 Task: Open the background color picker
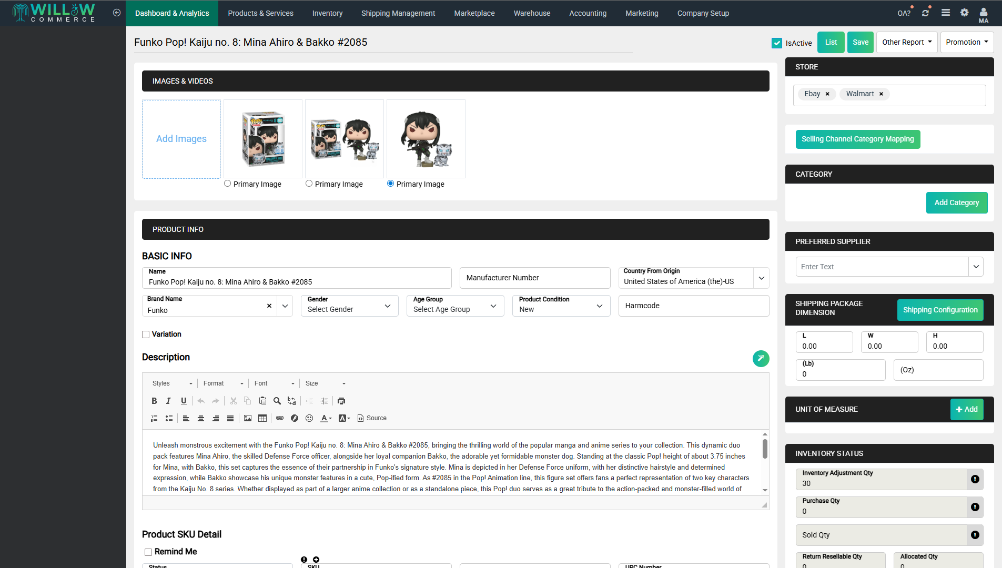[x=345, y=418]
